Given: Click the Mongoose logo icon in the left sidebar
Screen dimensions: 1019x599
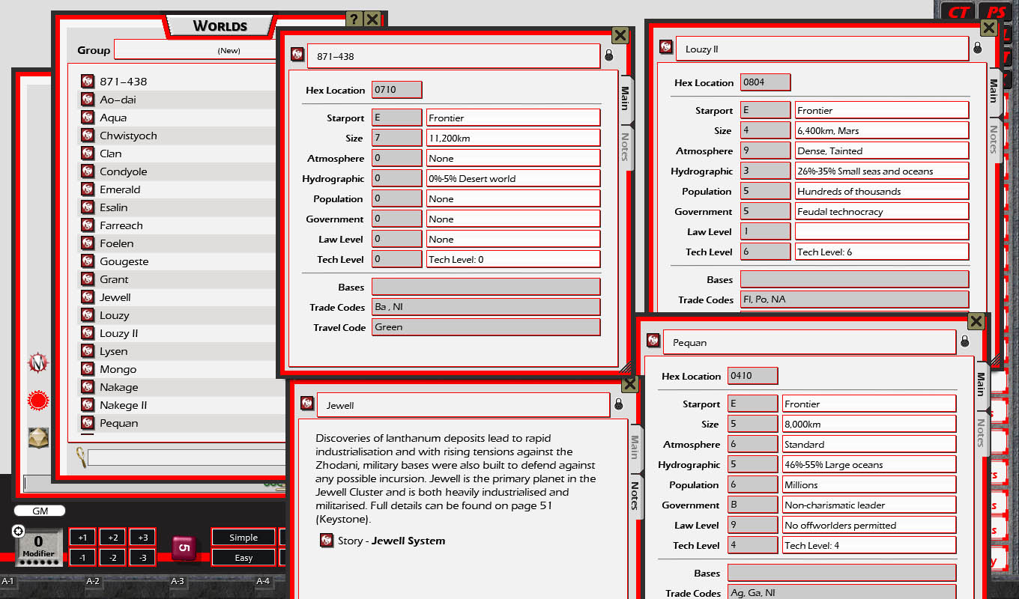Looking at the screenshot, I should pos(37,362).
